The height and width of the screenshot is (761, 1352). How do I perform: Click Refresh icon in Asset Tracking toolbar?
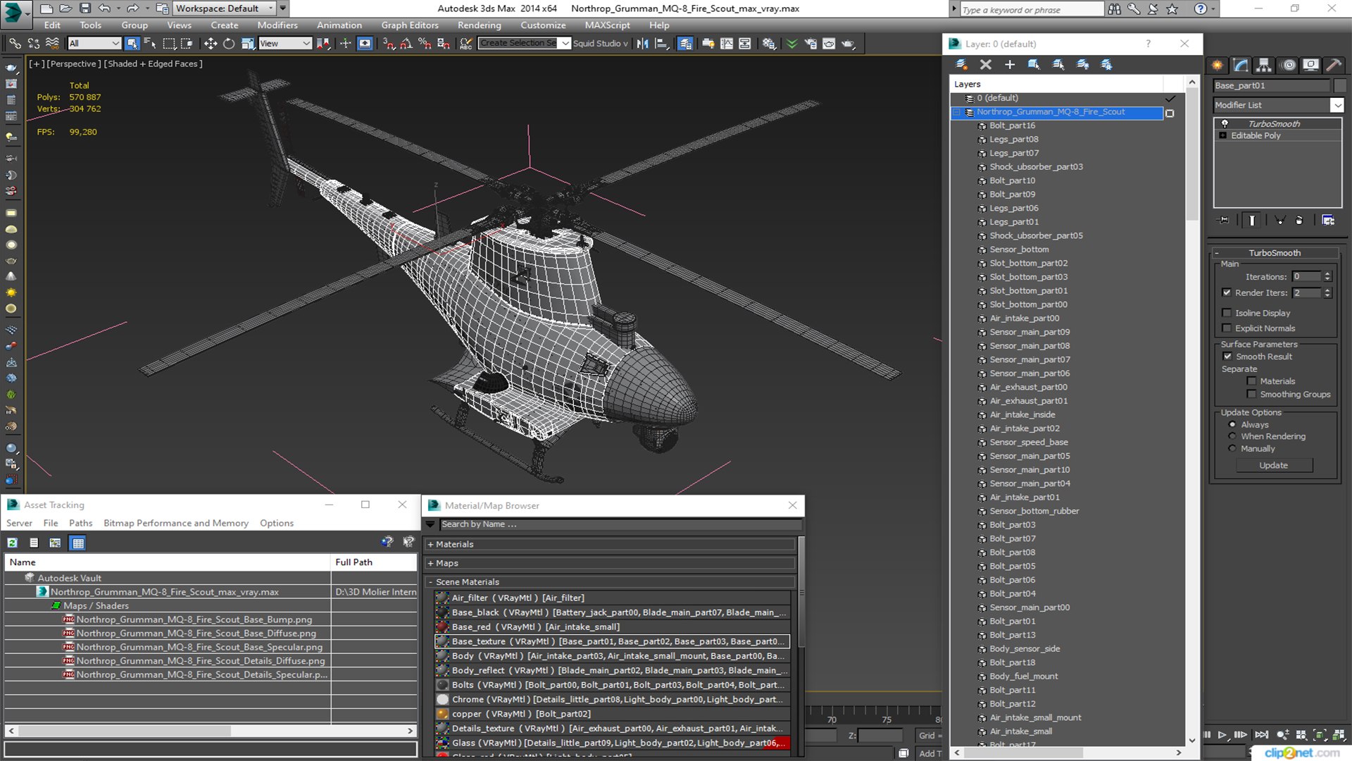point(13,543)
